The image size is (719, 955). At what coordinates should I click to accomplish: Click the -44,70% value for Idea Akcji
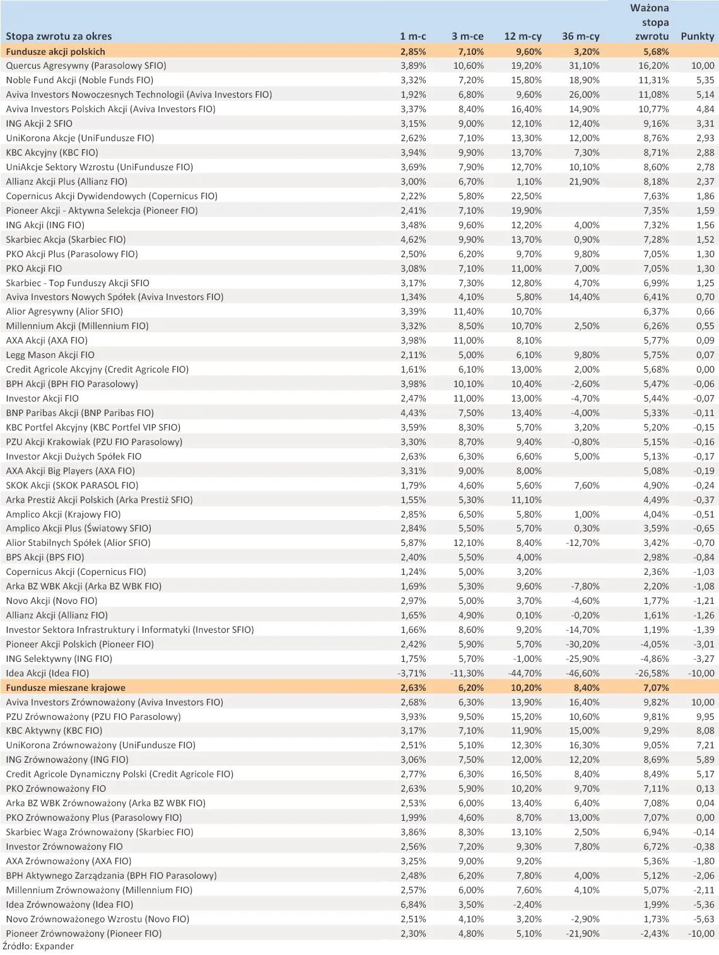click(525, 672)
